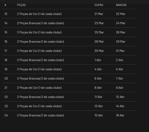Click coupon date 21 Mar
Image resolution: width=149 pixels, height=132 pixels.
tap(99, 14)
